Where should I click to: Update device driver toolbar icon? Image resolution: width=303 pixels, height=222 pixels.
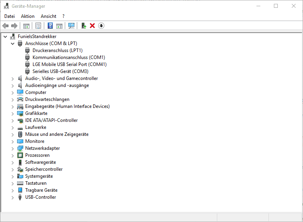pyautogui.click(x=84, y=26)
